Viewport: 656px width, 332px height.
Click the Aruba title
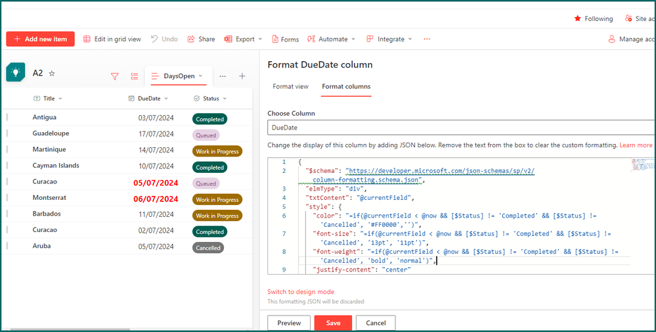tap(41, 246)
